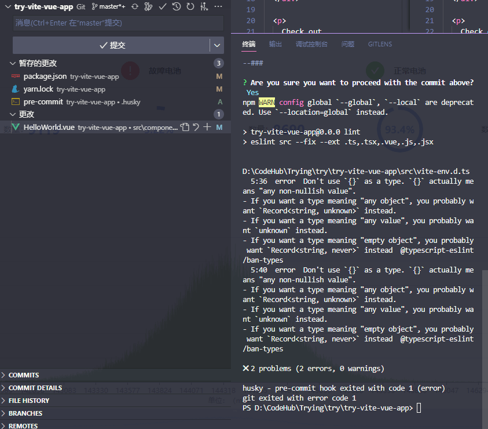
Task: Click the '2 problems (2 errors, 0 warnings)' line
Action: pyautogui.click(x=313, y=369)
